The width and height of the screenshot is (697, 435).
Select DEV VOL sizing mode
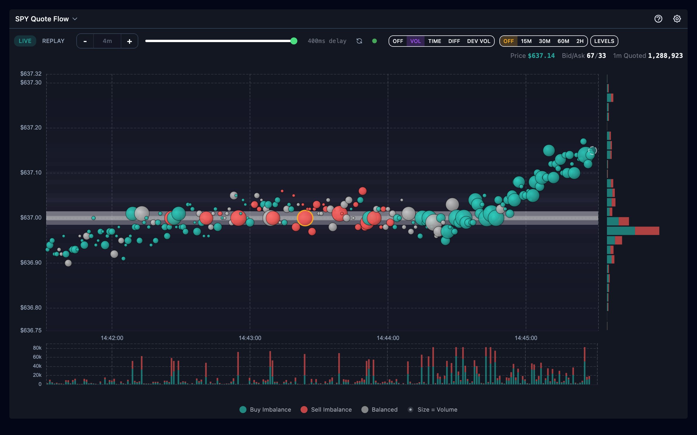[x=479, y=41]
